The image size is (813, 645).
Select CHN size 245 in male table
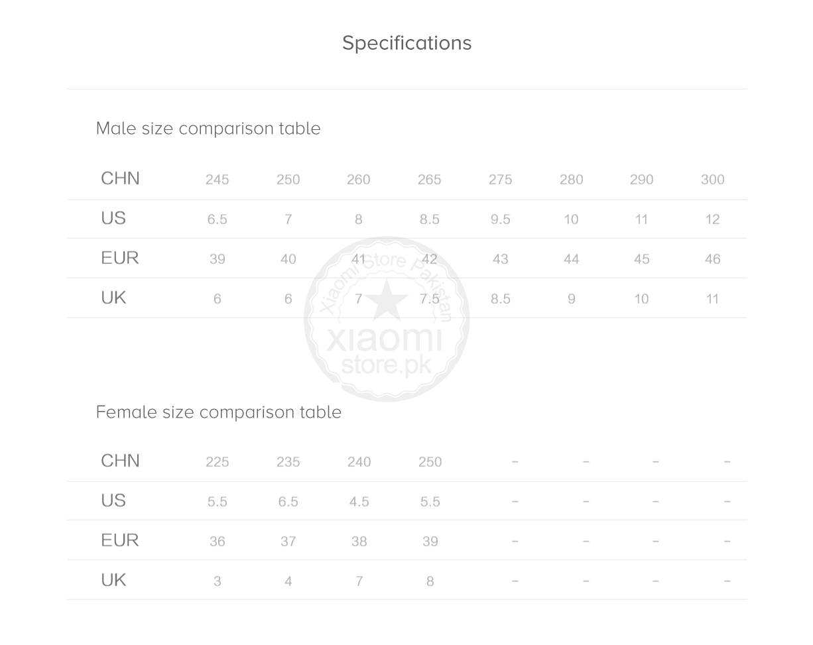(x=217, y=180)
